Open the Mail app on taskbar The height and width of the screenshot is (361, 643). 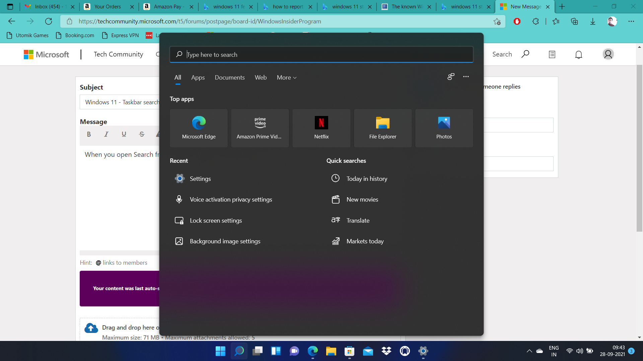[x=368, y=351]
